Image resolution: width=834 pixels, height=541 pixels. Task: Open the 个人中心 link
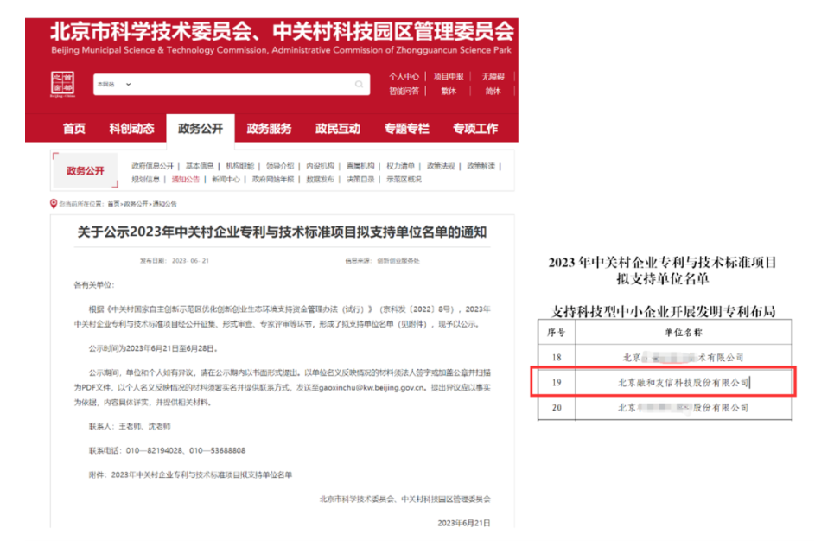coord(404,77)
